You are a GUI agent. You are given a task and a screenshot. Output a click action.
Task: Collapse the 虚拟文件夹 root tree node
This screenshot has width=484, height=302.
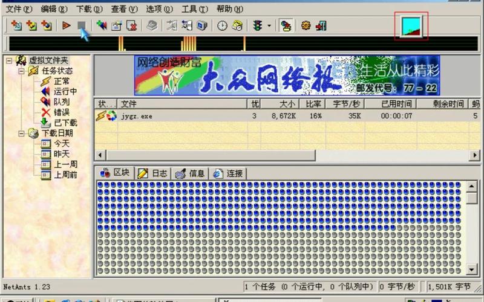(x=10, y=60)
